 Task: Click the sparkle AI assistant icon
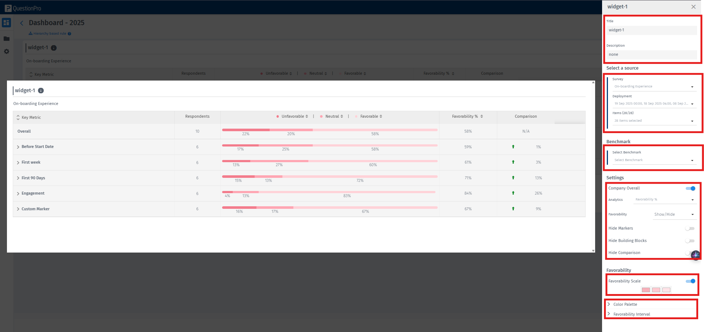[695, 255]
